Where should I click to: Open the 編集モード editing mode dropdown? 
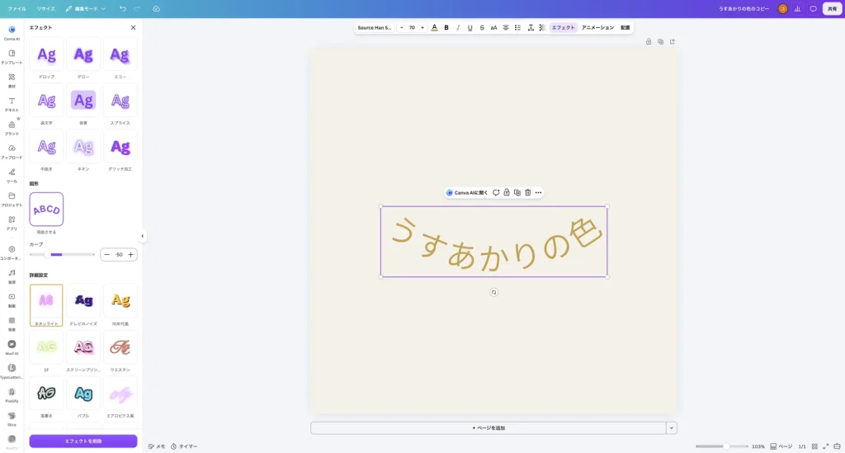coord(86,8)
